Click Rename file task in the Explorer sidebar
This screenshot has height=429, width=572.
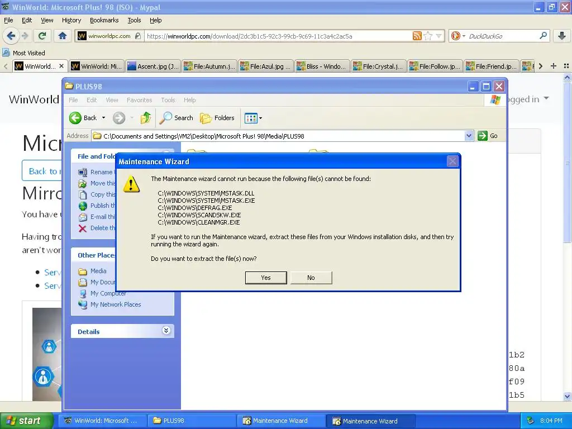[x=101, y=172]
